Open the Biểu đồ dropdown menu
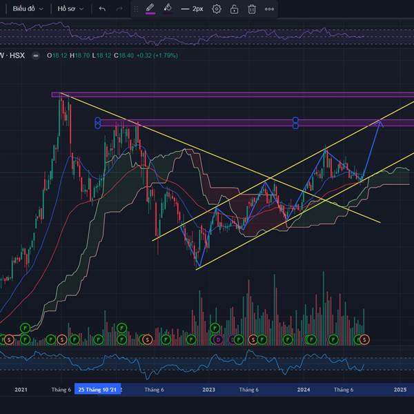 tap(28, 9)
